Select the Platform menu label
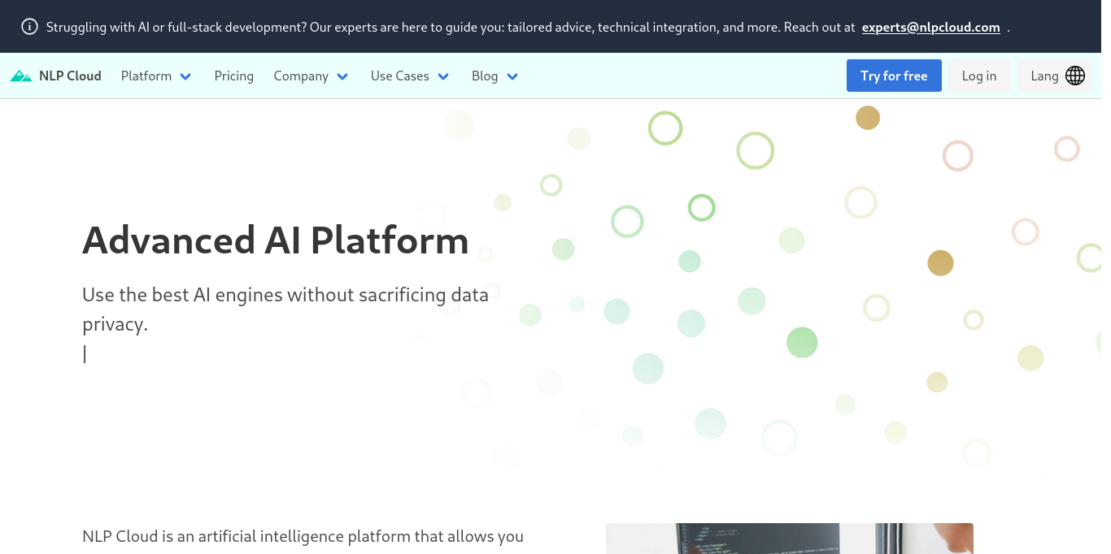This screenshot has width=1111, height=554. point(146,76)
